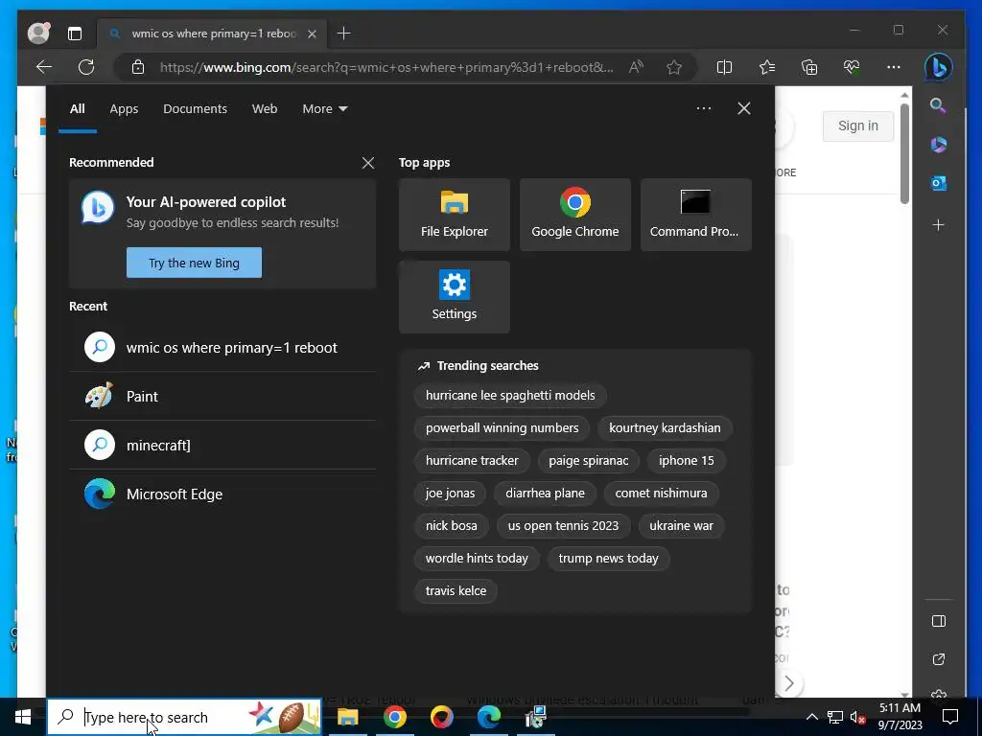Open Edge tab actions menu icon
This screenshot has width=982, height=736.
pos(75,34)
